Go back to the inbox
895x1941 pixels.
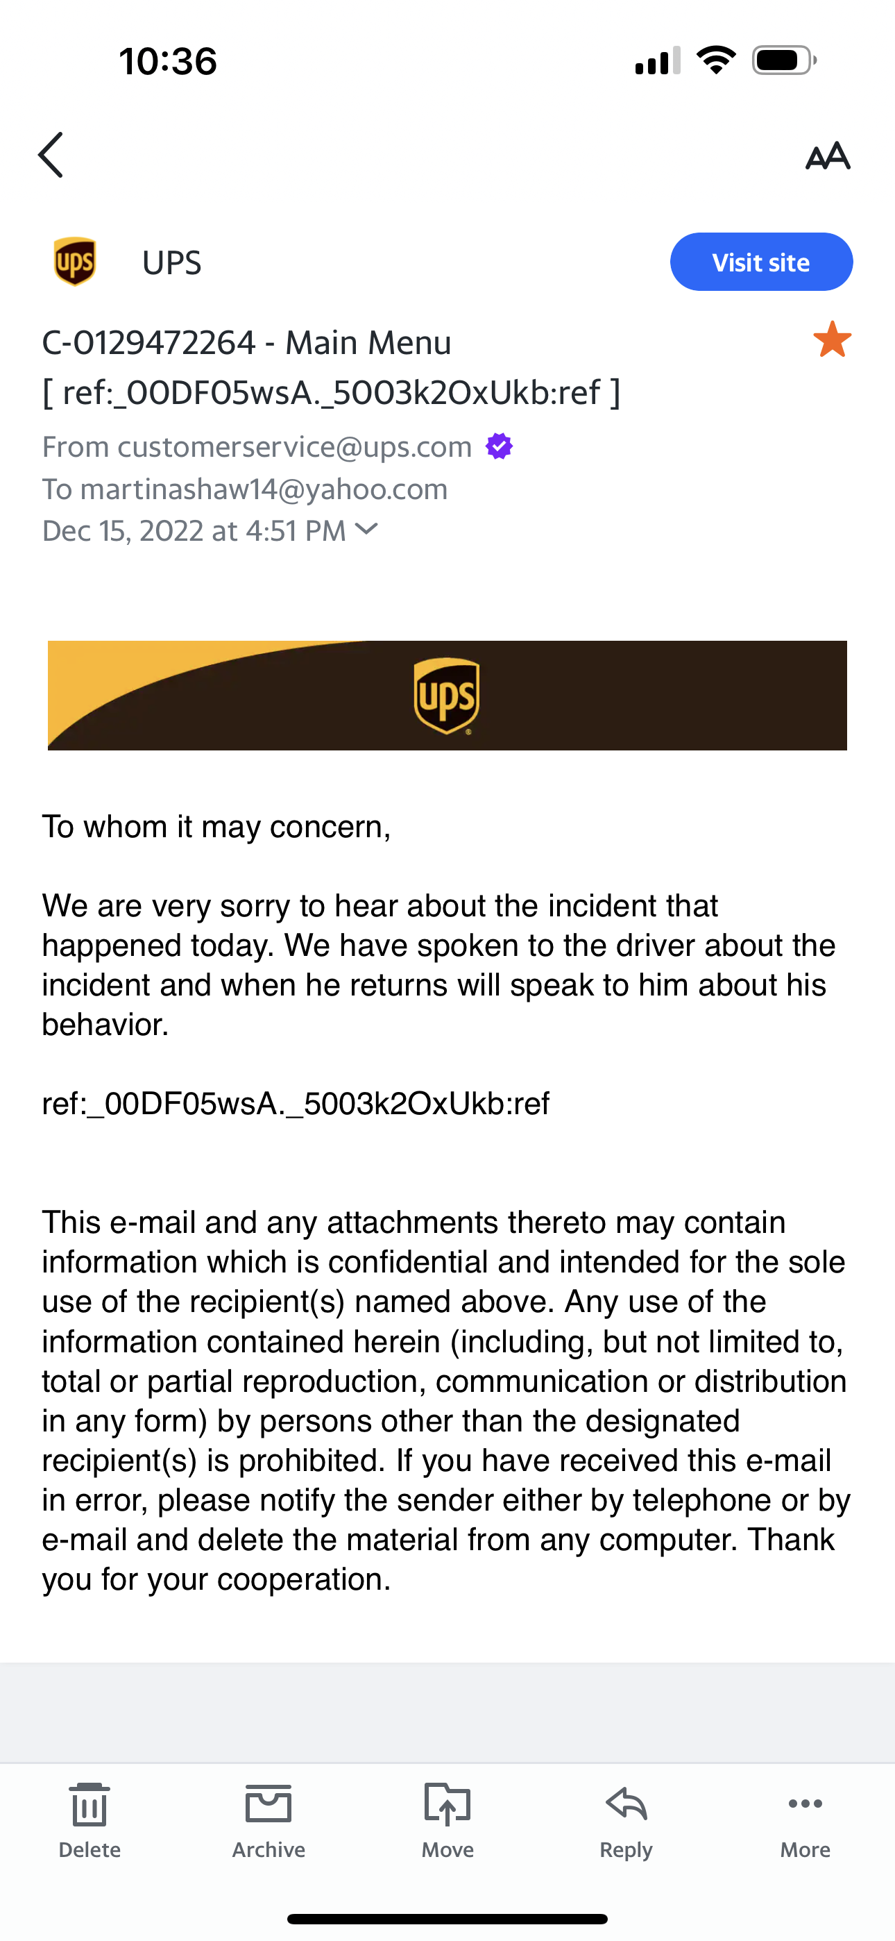pyautogui.click(x=51, y=155)
